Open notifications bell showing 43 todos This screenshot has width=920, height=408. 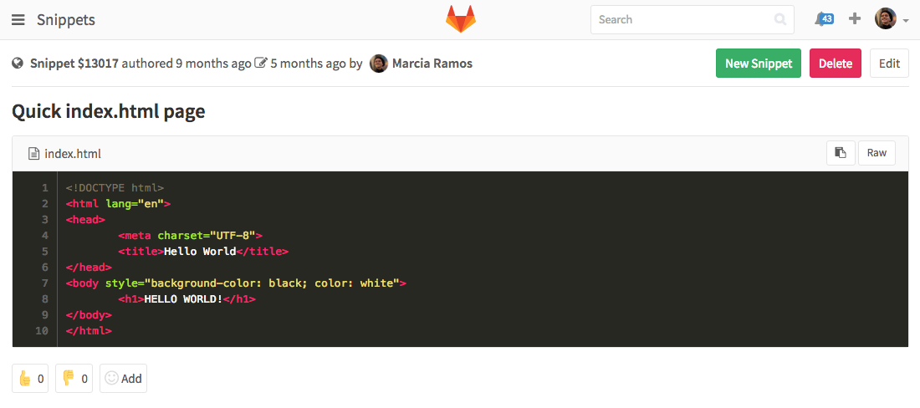[824, 19]
